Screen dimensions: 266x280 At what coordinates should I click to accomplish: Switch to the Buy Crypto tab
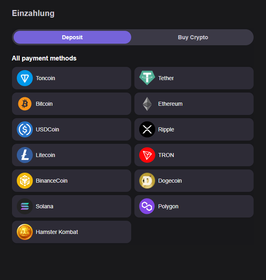(193, 37)
